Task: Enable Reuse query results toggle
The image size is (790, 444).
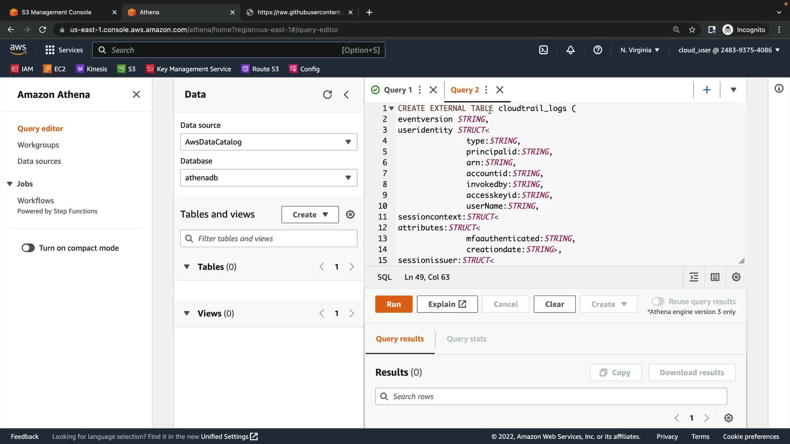Action: coord(658,301)
